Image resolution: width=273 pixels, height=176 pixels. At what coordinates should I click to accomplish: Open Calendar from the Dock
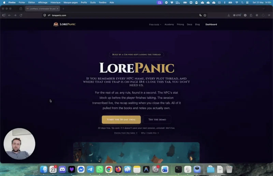[x=53, y=169]
